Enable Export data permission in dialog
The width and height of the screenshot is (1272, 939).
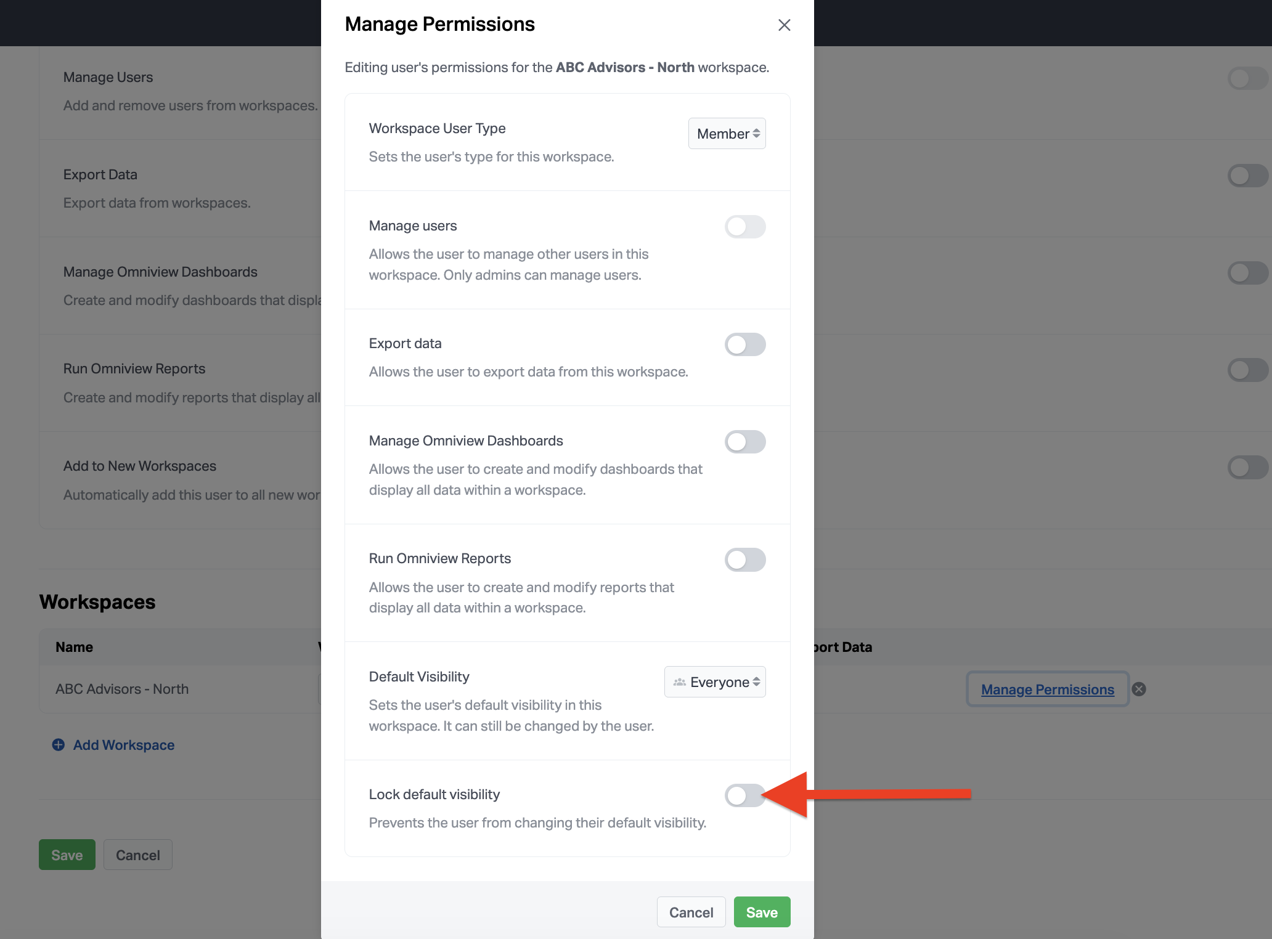pos(744,344)
